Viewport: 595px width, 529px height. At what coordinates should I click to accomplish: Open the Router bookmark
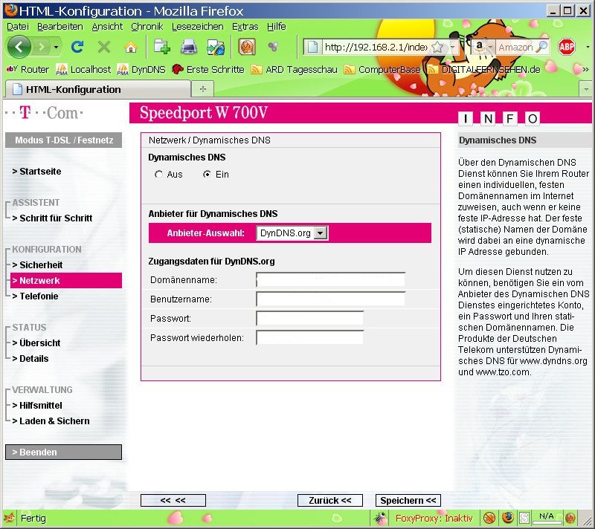28,69
